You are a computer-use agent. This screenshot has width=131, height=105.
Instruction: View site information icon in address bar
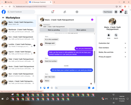[x=14, y=7]
